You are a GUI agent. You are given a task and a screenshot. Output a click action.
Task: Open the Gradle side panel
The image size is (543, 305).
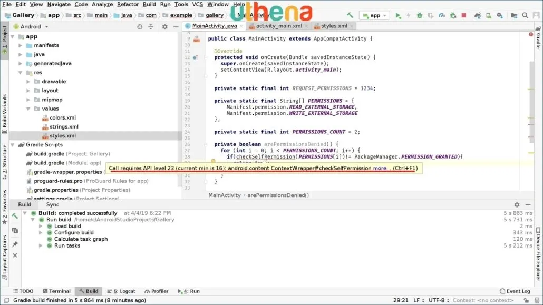[x=538, y=37]
